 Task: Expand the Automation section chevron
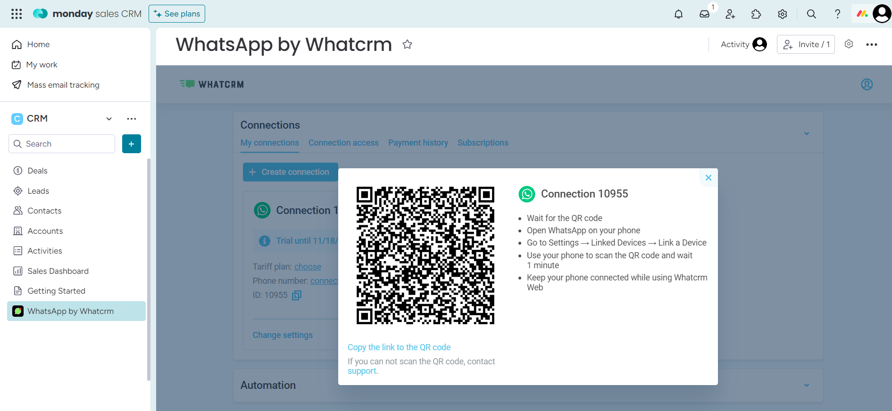pos(806,385)
